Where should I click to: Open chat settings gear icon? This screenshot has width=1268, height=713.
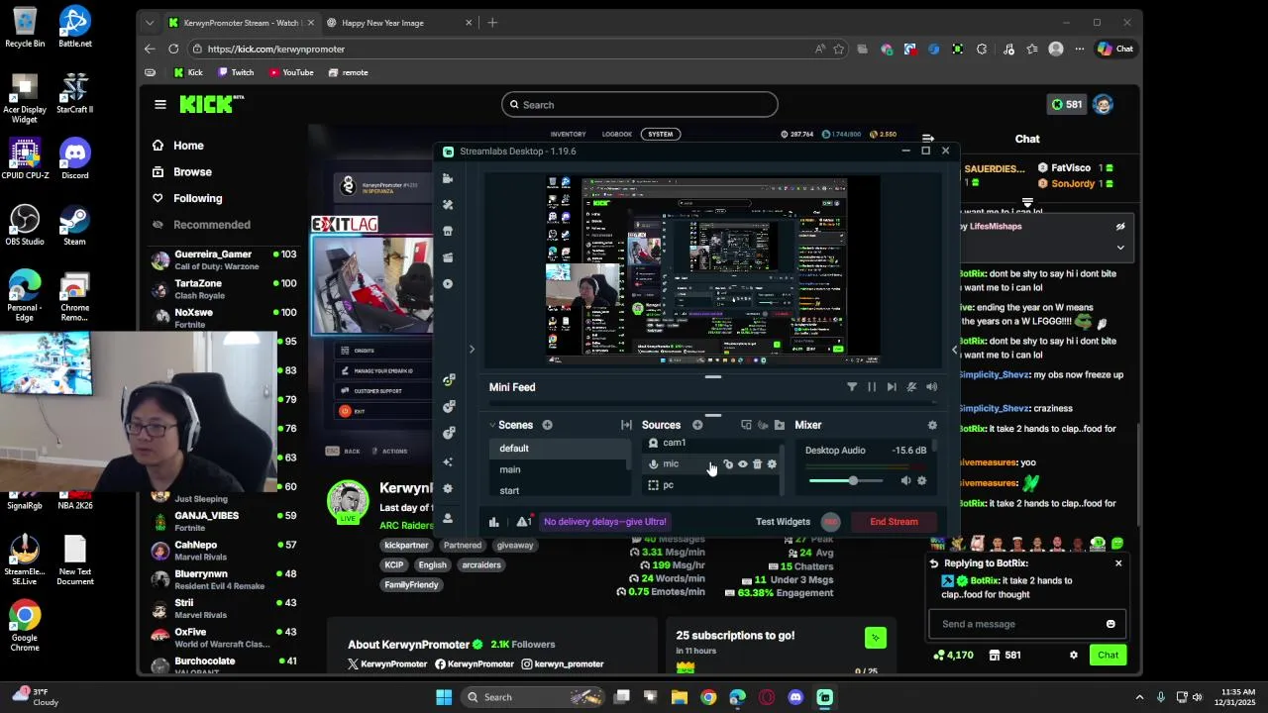tap(1073, 655)
